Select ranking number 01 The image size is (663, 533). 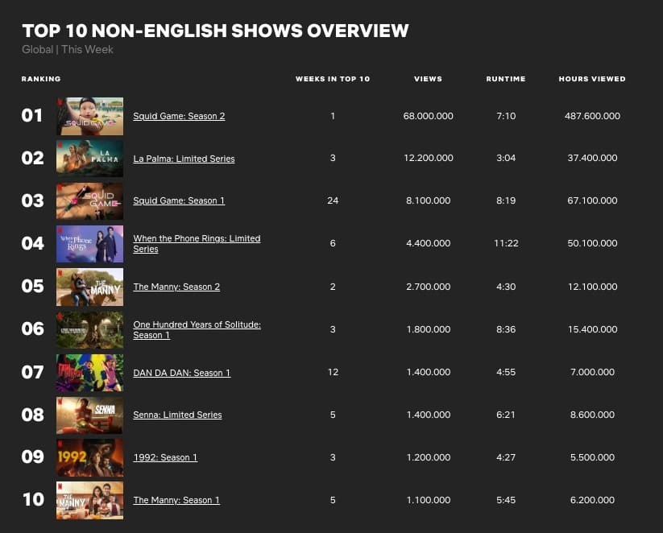tap(32, 116)
